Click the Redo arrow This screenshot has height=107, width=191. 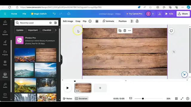pyautogui.click(x=61, y=14)
